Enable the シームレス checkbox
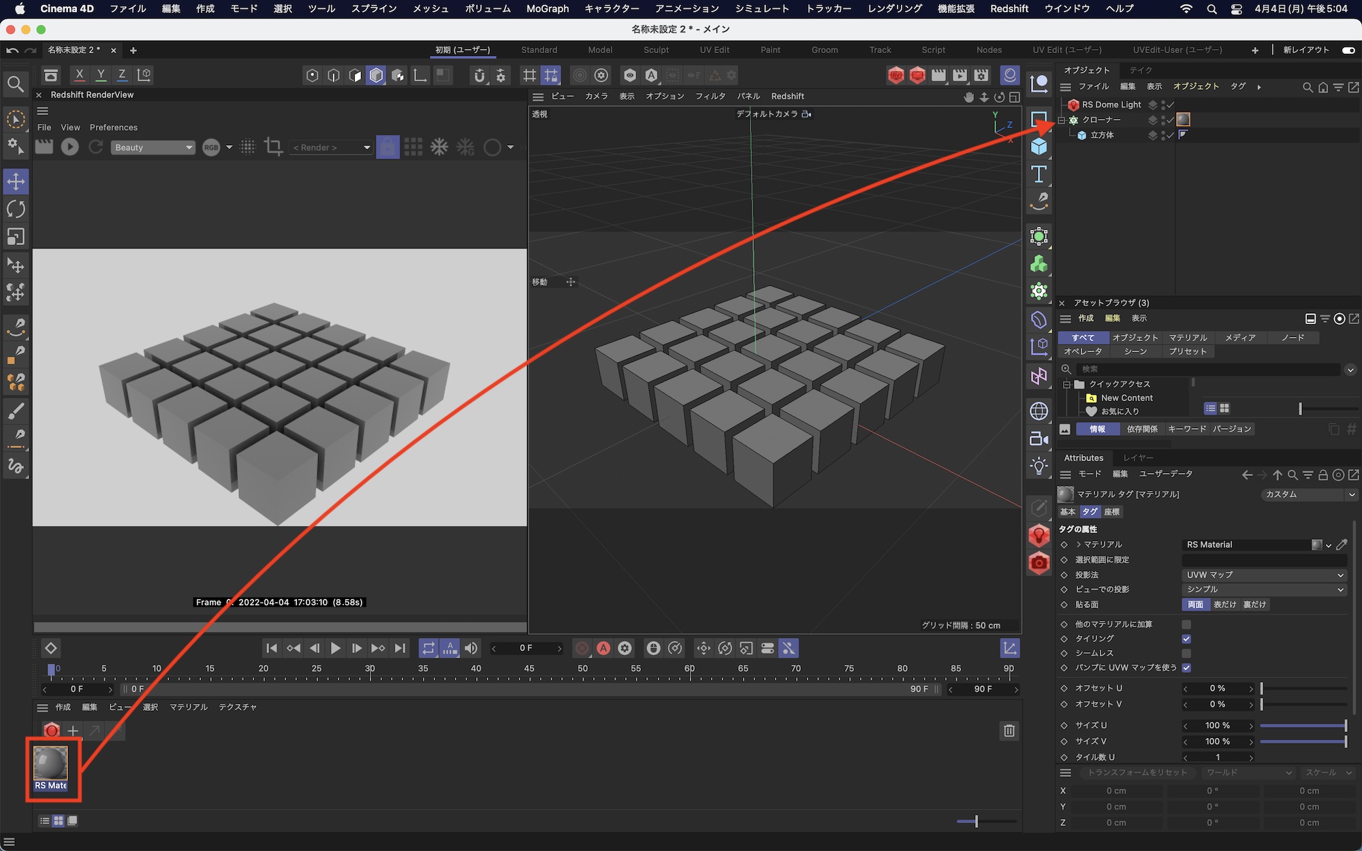Viewport: 1362px width, 851px height. [1186, 653]
